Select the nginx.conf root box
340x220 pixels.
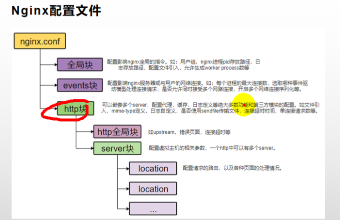click(40, 41)
